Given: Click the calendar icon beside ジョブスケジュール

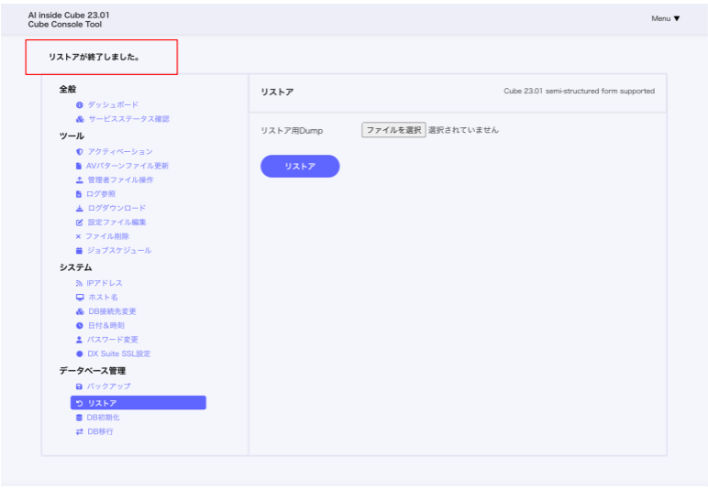Looking at the screenshot, I should pyautogui.click(x=80, y=250).
